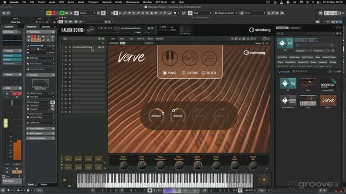Select the Mute X tool
This screenshot has width=346, height=194.
point(143,13)
